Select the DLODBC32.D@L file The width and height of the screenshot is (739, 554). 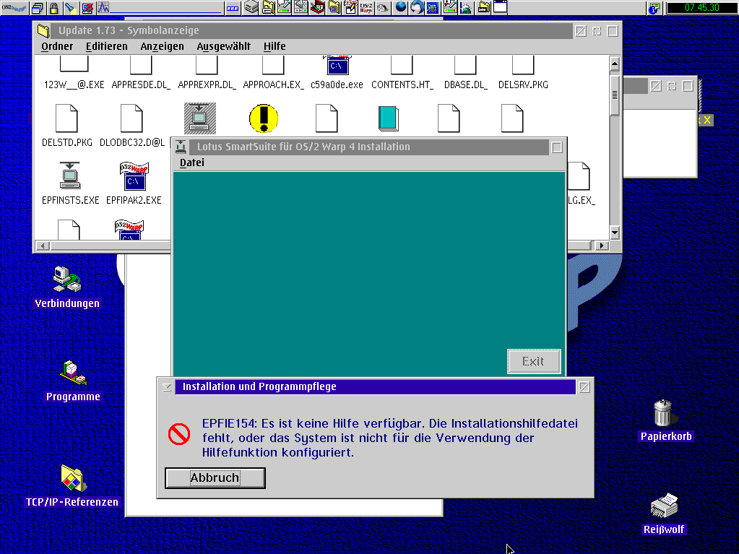pos(131,127)
